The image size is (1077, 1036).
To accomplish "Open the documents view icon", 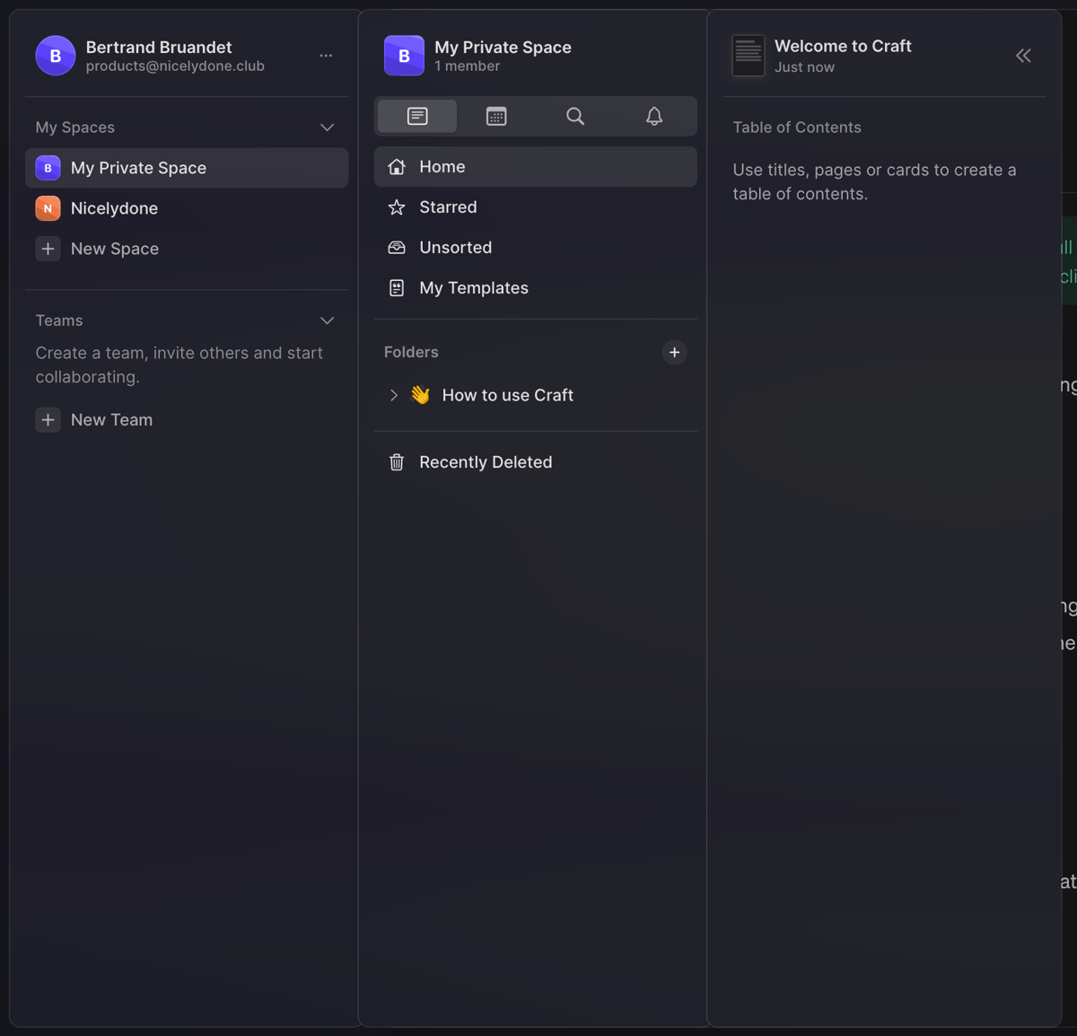I will [x=416, y=116].
